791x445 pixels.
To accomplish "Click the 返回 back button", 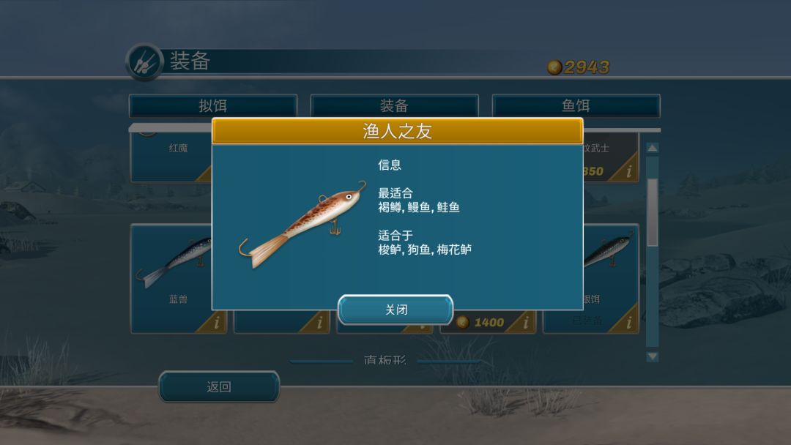I will click(219, 386).
